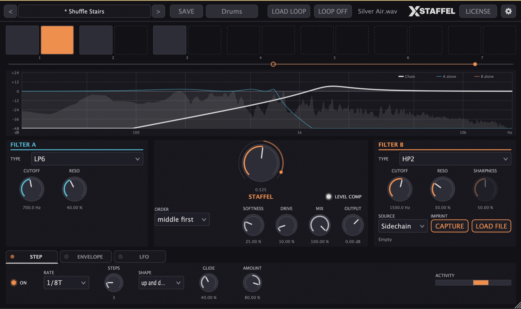The image size is (521, 309).
Task: Click the range slider hollow start handle
Action: click(273, 64)
